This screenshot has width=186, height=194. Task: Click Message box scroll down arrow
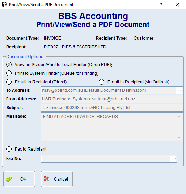tap(179, 137)
